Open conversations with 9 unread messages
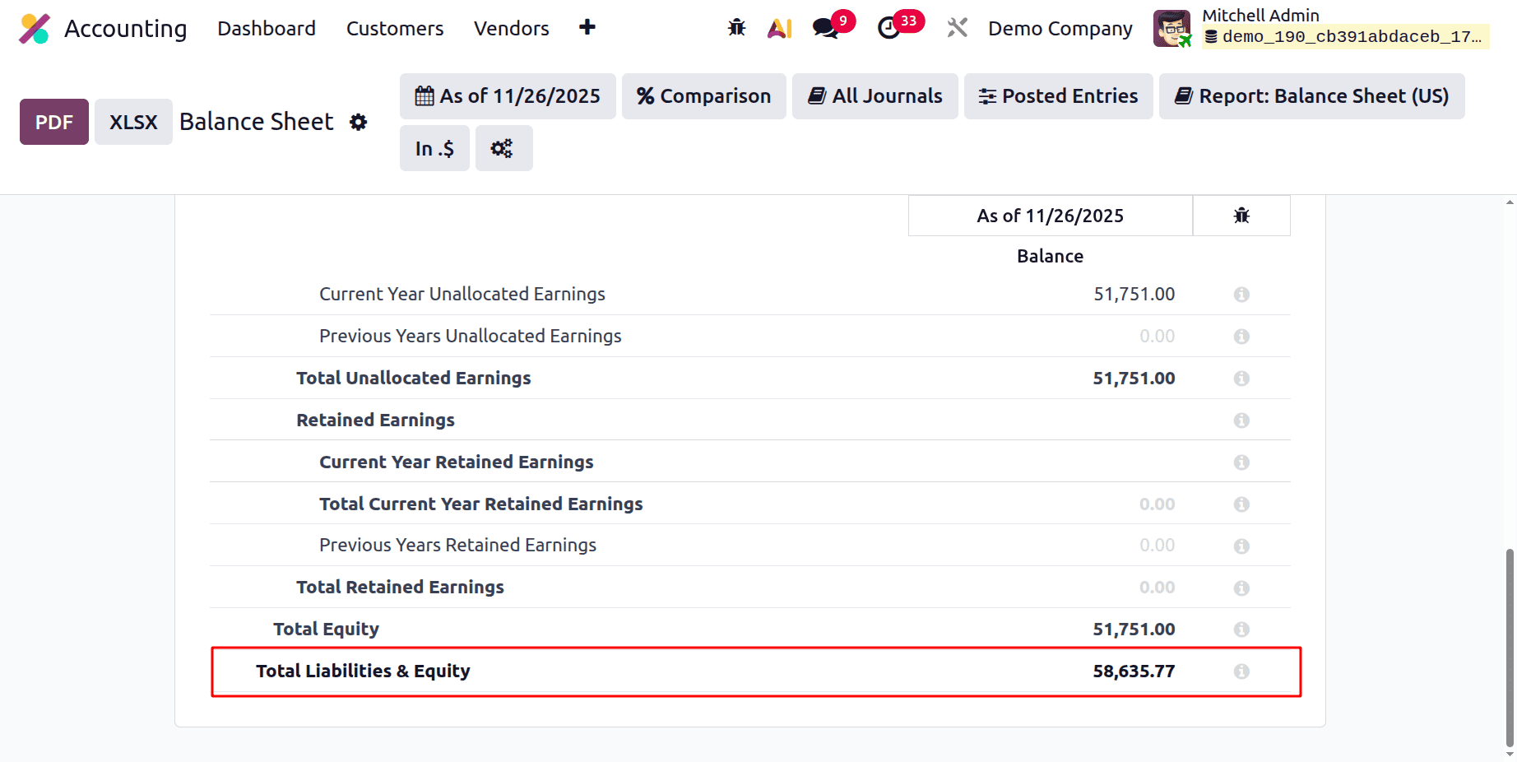 coord(826,28)
